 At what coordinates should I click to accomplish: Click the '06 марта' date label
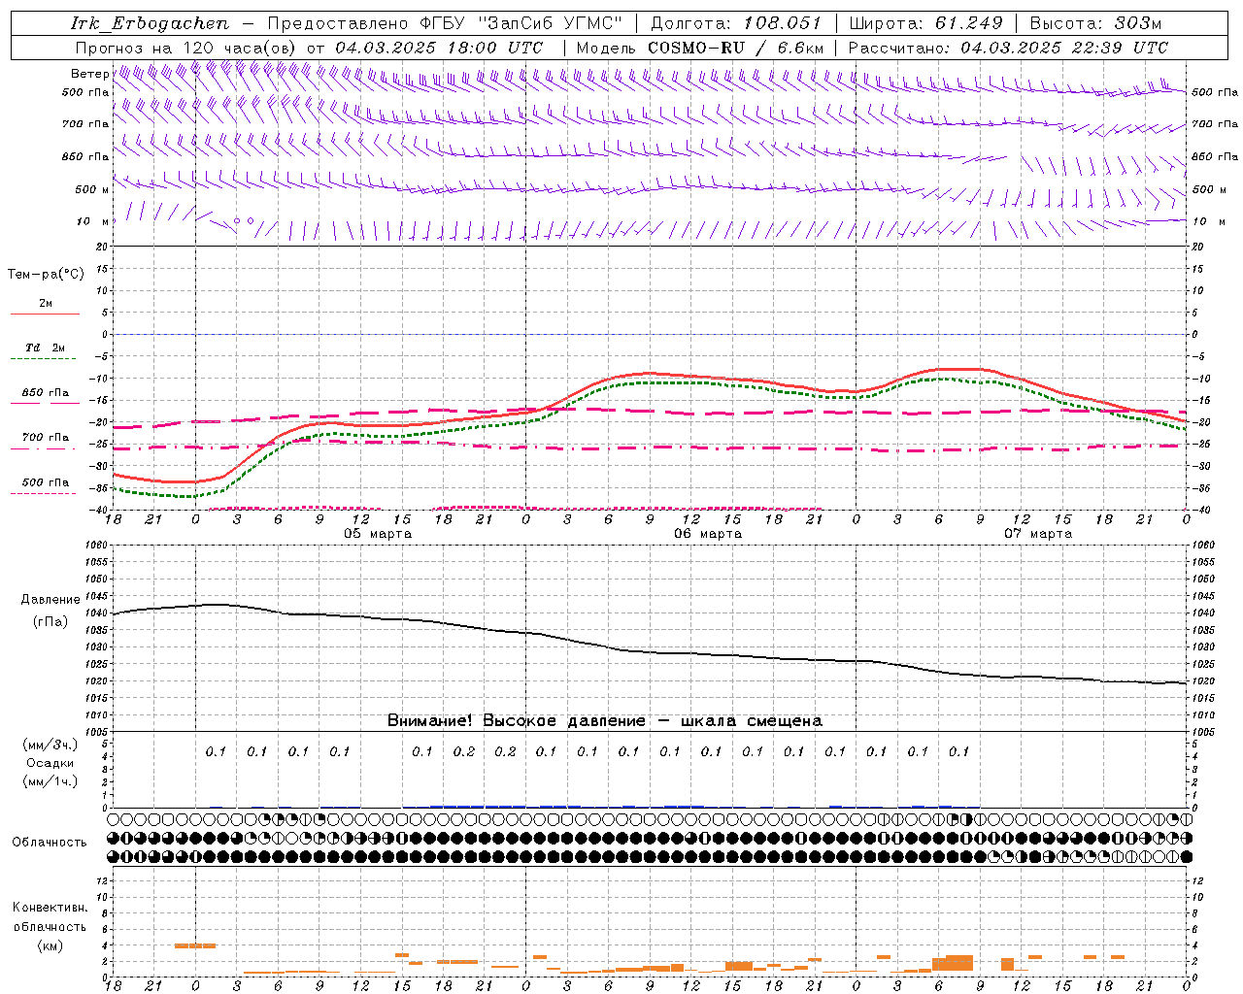(x=709, y=534)
